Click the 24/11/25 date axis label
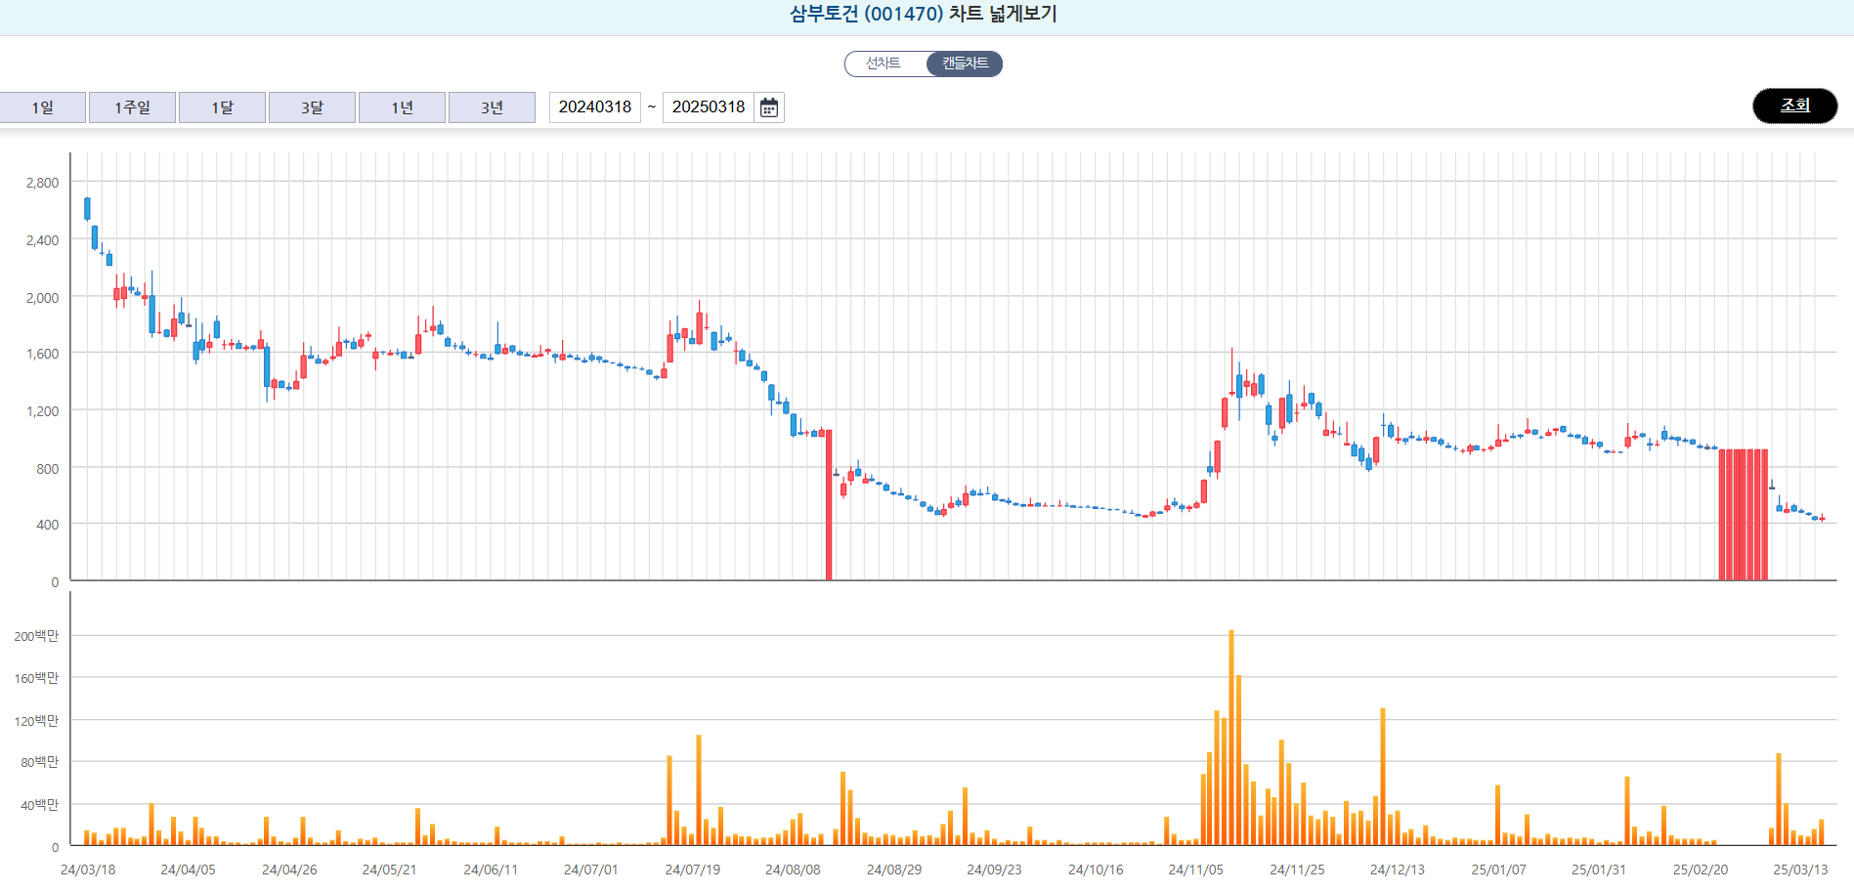Image resolution: width=1854 pixels, height=891 pixels. (x=1297, y=870)
